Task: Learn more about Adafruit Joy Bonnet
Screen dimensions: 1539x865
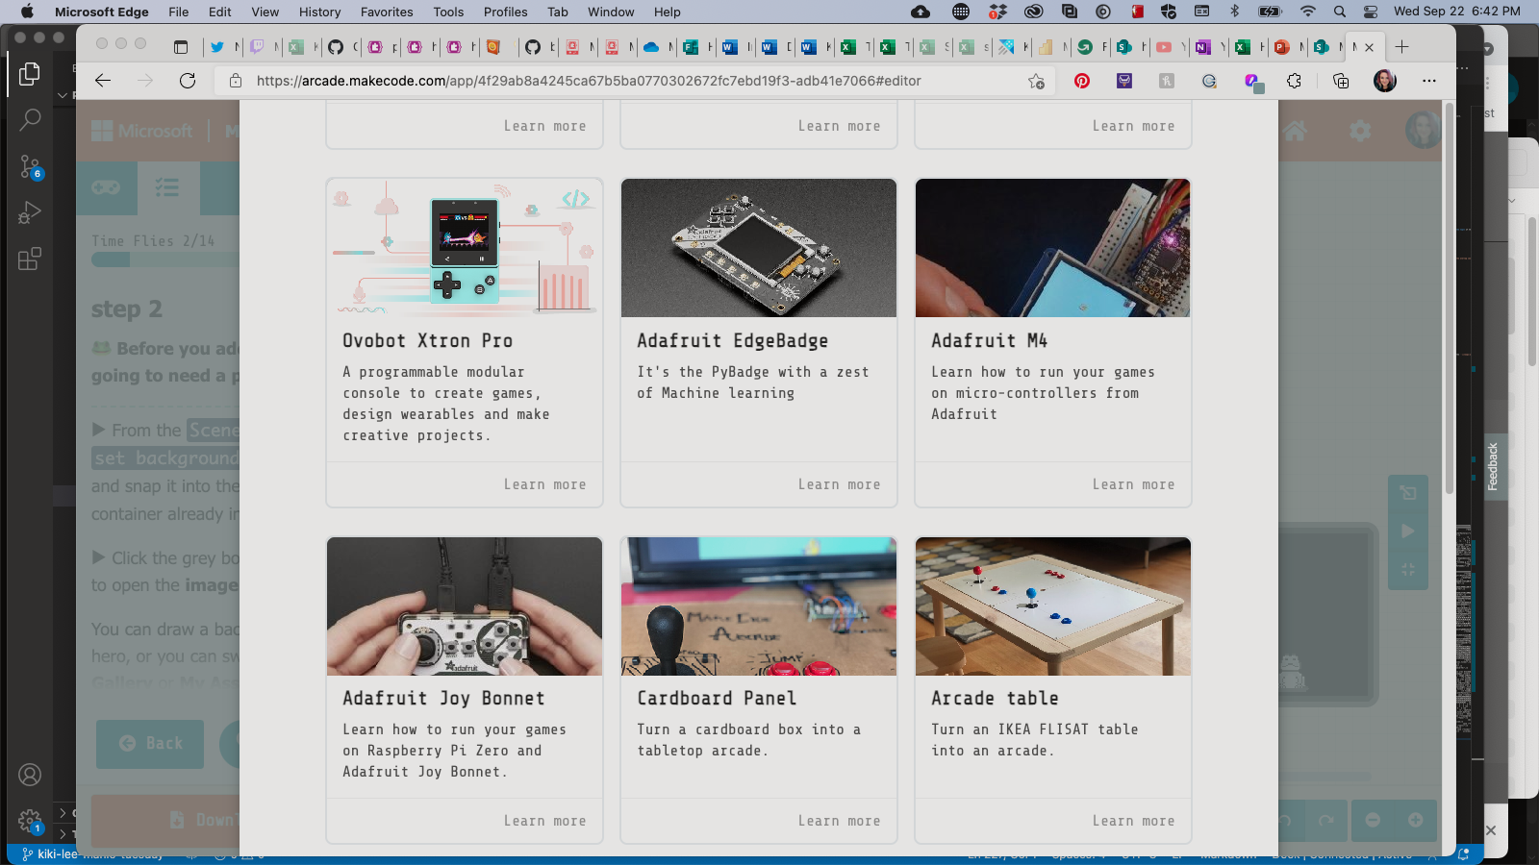Action: [544, 821]
